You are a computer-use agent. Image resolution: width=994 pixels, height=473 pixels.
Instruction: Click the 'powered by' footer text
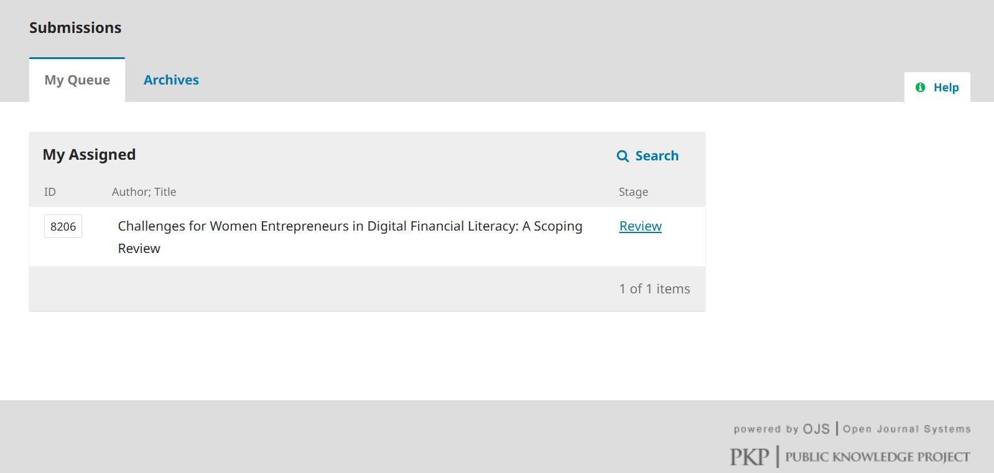pyautogui.click(x=766, y=429)
